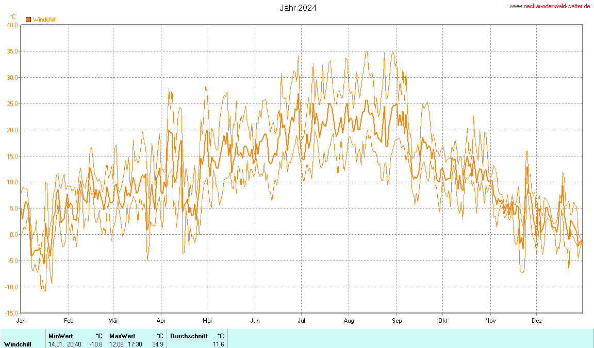The image size is (594, 348).
Task: Select the Aug month marker
Action: pyautogui.click(x=349, y=320)
